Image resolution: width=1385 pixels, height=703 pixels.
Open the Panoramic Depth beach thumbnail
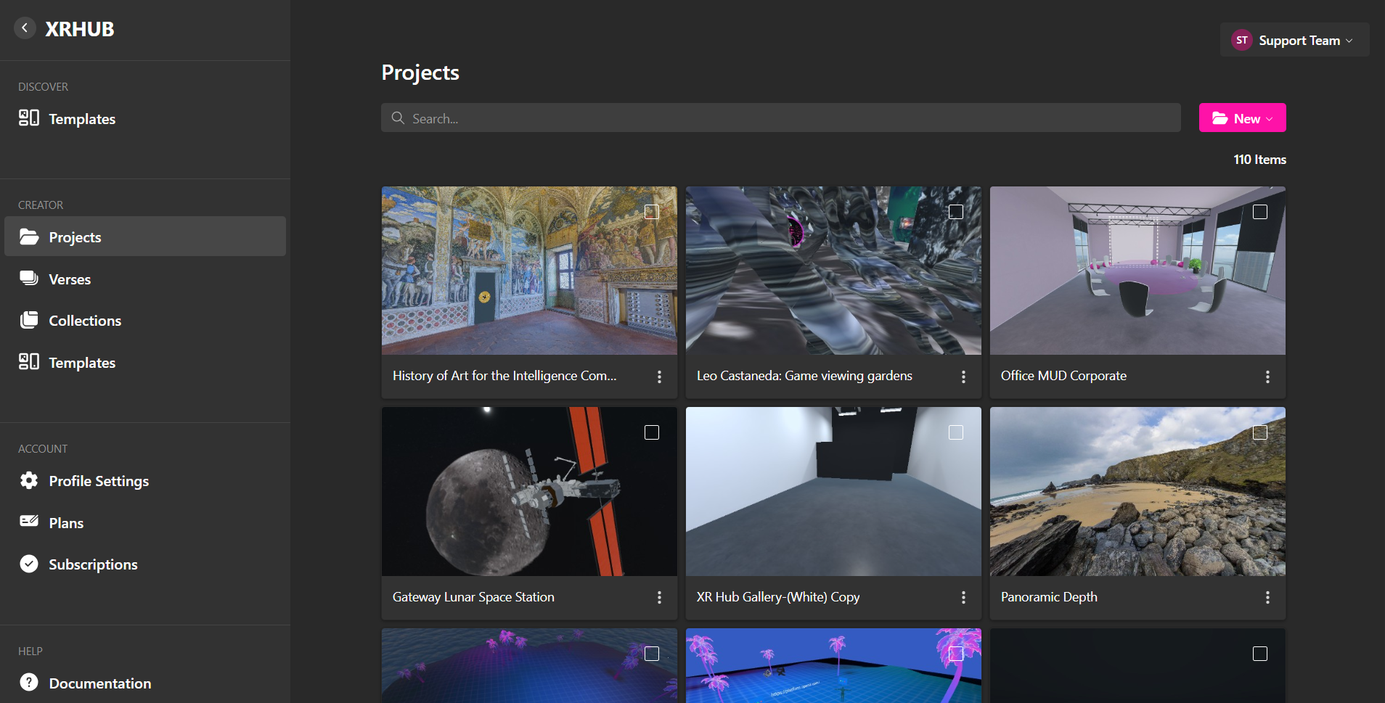pyautogui.click(x=1137, y=492)
